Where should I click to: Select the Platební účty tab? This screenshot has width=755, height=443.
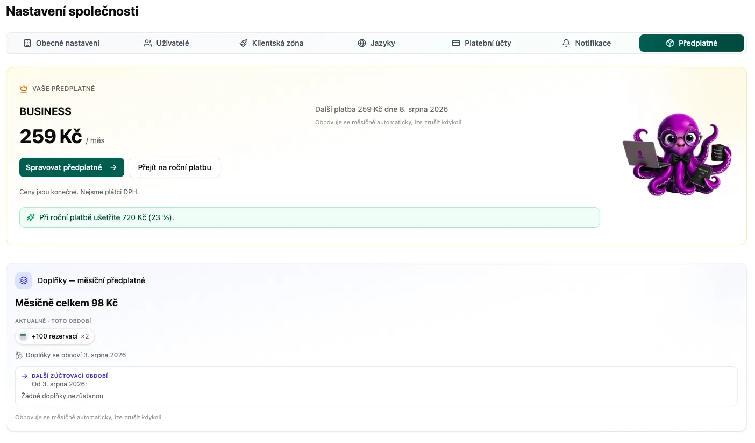(x=481, y=43)
